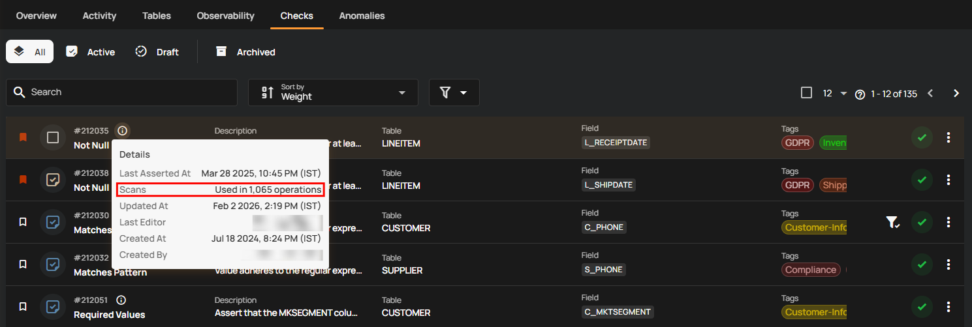Click the green status check for L_SHIPDATE row

(x=922, y=179)
